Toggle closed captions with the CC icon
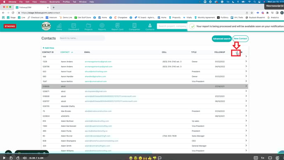This screenshot has height=160, width=284. tap(256, 158)
